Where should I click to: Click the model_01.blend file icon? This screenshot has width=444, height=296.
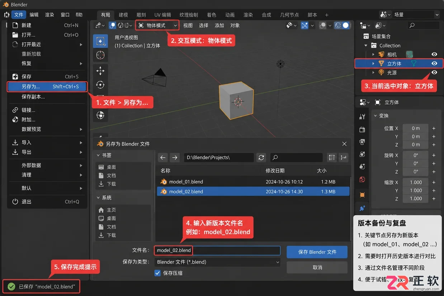pyautogui.click(x=164, y=182)
